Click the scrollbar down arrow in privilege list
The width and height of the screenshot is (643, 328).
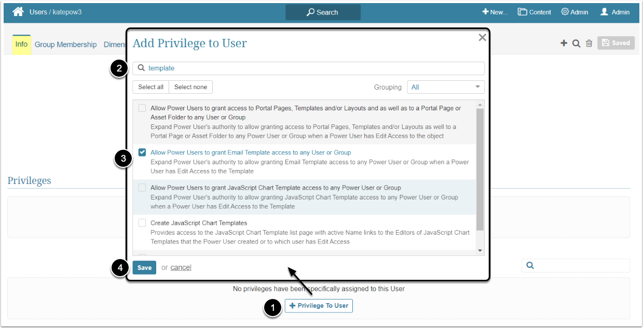480,251
